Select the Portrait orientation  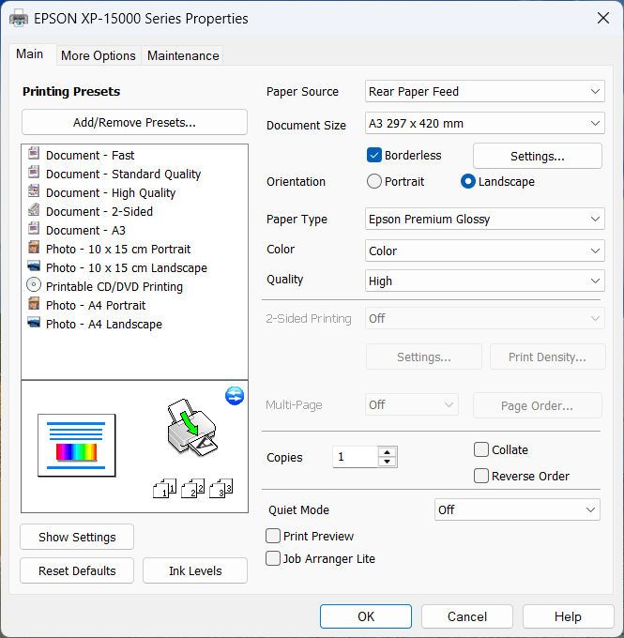click(374, 181)
